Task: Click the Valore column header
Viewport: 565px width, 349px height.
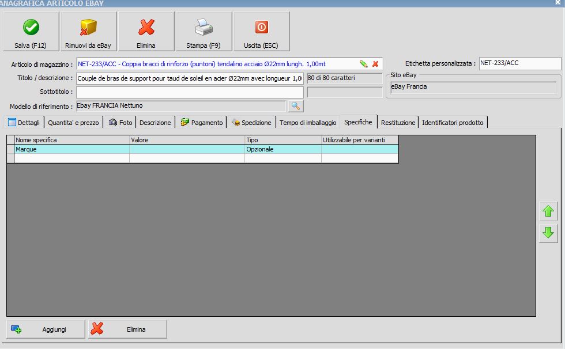Action: click(x=187, y=140)
